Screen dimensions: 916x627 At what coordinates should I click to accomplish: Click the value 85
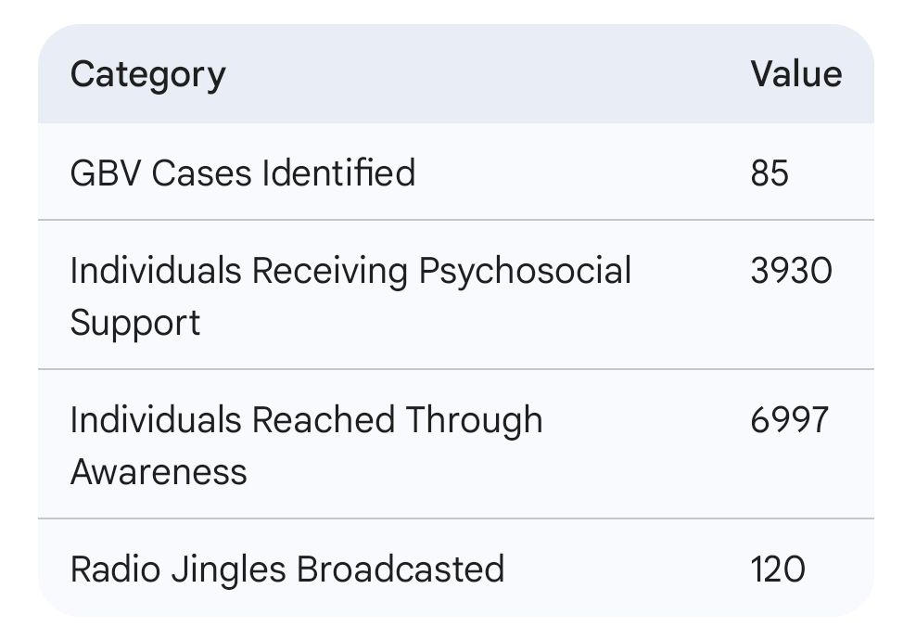pyautogui.click(x=770, y=173)
